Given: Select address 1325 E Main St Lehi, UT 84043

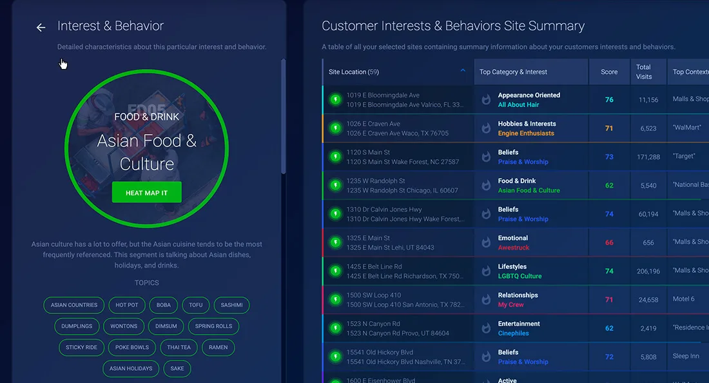Looking at the screenshot, I should tap(390, 248).
